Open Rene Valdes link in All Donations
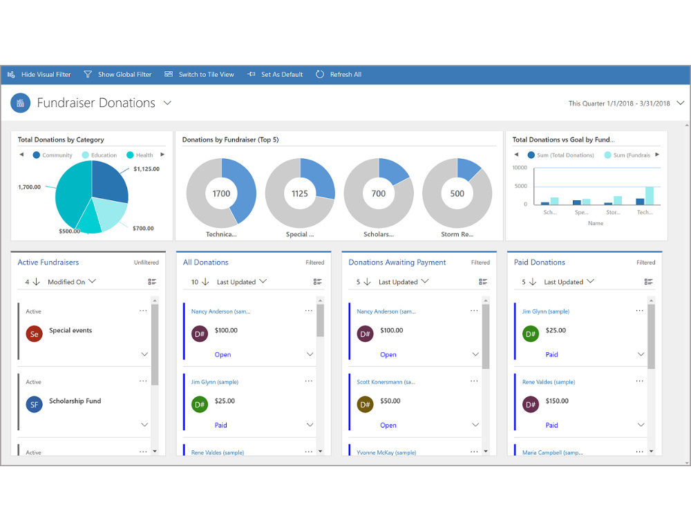Screen dimensions: 691x518 coord(218,452)
